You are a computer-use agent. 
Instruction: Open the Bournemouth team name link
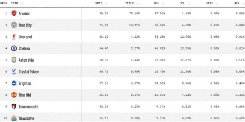(x=28, y=107)
